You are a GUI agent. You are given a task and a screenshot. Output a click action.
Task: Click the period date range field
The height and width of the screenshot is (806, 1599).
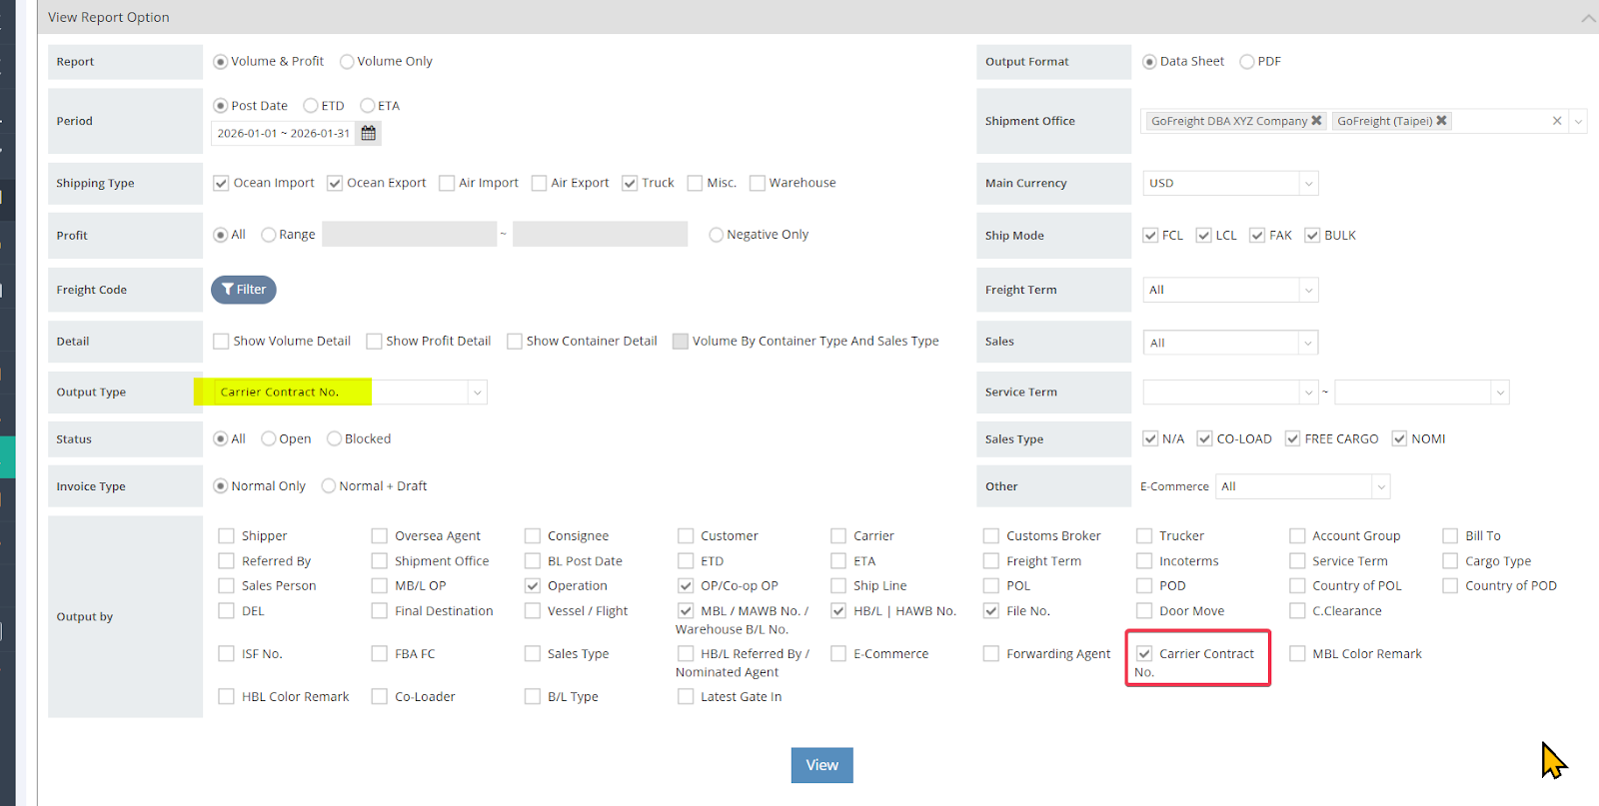[x=284, y=133]
